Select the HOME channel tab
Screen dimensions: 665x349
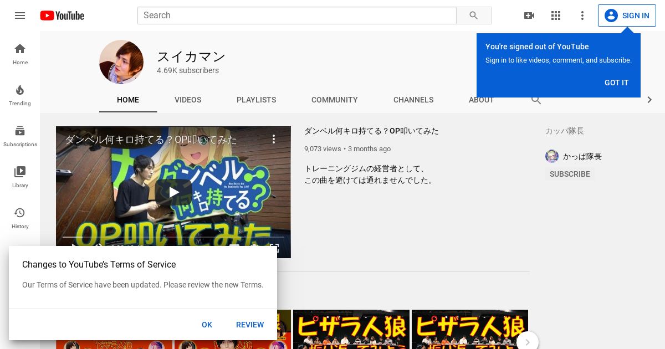128,100
